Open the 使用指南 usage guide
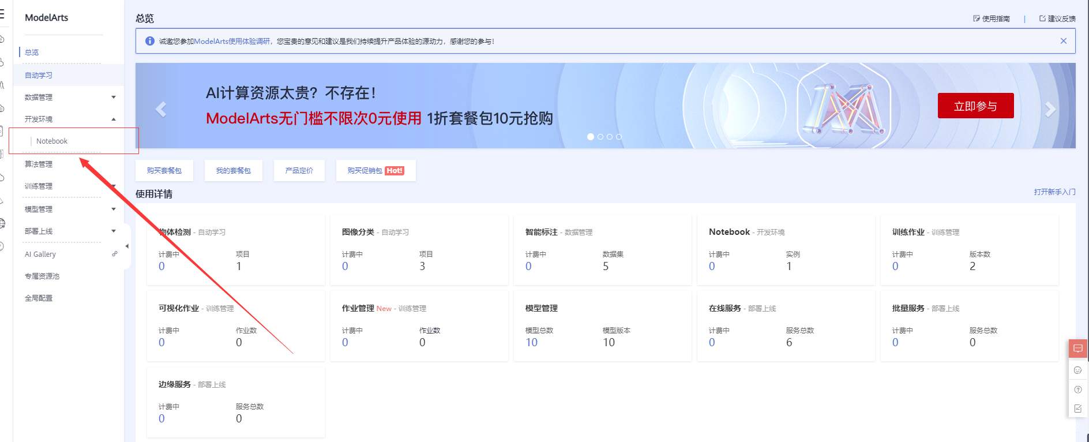Screen dimensions: 1089x442 (992, 18)
